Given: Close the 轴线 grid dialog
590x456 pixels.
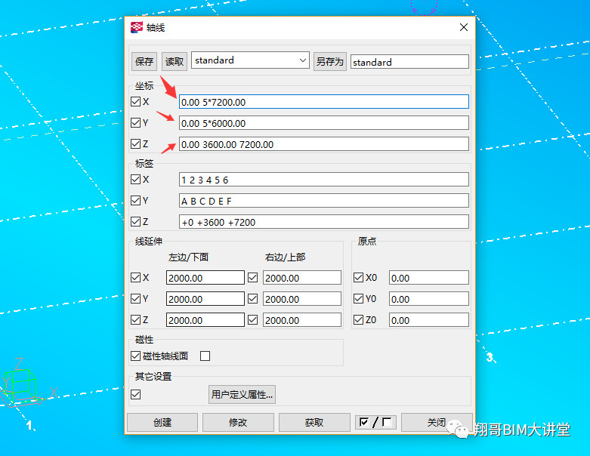Looking at the screenshot, I should (463, 27).
